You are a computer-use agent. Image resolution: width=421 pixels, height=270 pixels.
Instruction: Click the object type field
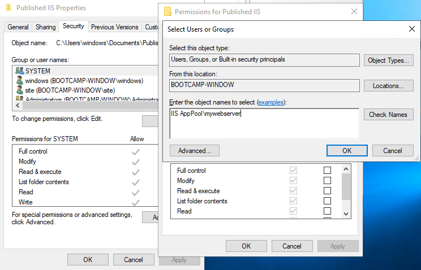click(x=264, y=60)
